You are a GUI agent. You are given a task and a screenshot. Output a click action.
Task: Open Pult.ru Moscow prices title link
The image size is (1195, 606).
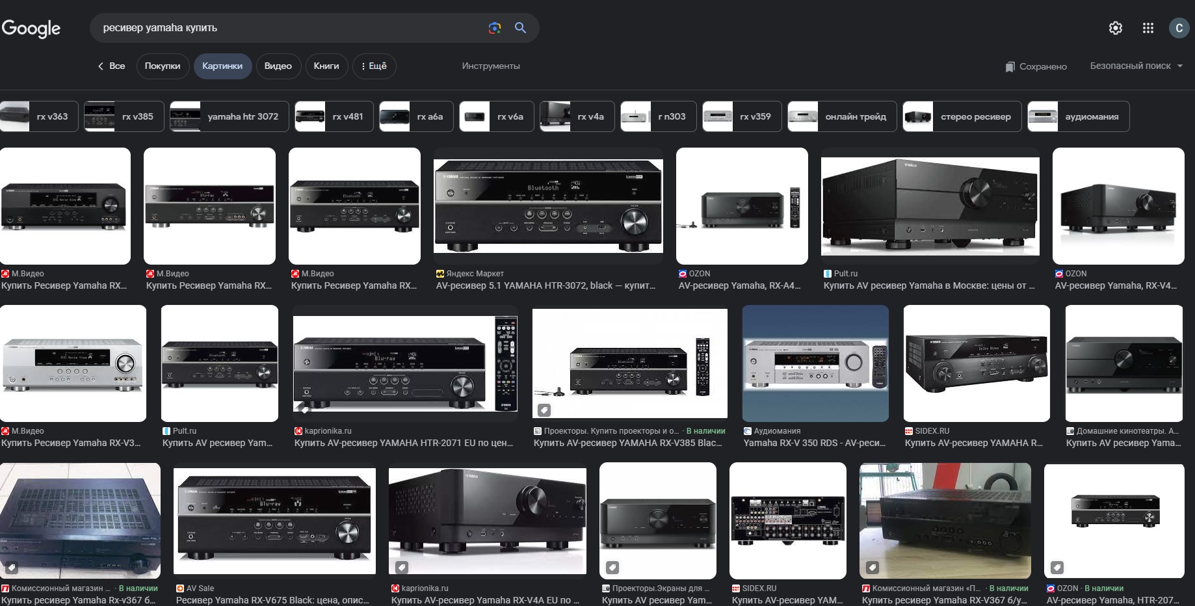coord(929,285)
